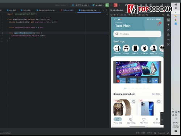Viewport: 181px width, 136px height.
Task: Open the SM N975F (mobile) device dropdown
Action: [81, 5]
